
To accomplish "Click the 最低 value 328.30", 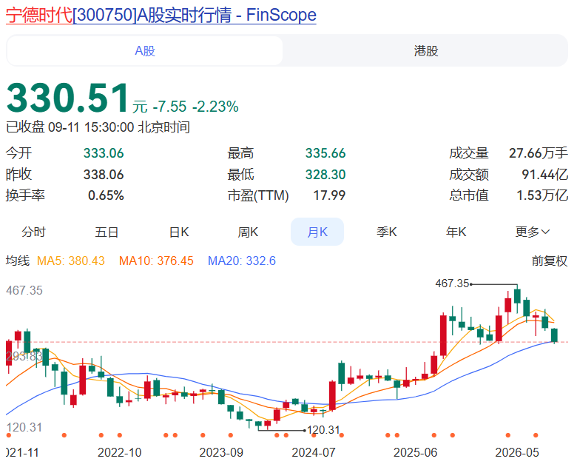I will coord(325,175).
